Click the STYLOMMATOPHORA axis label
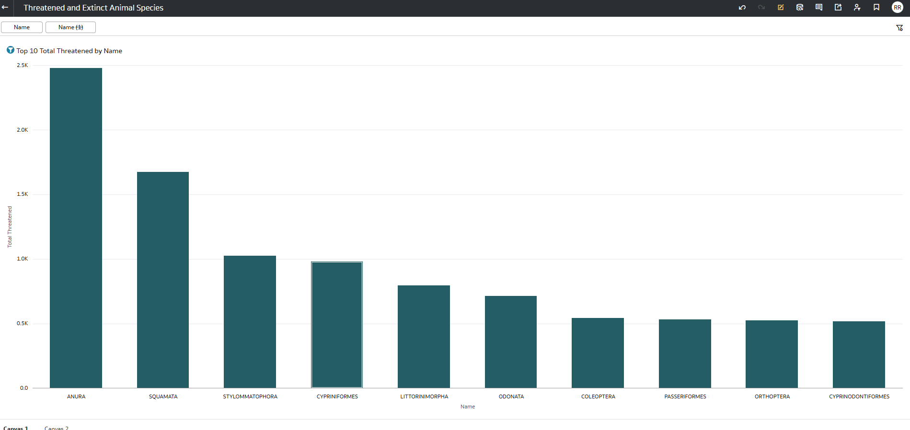The image size is (910, 430). pos(250,396)
